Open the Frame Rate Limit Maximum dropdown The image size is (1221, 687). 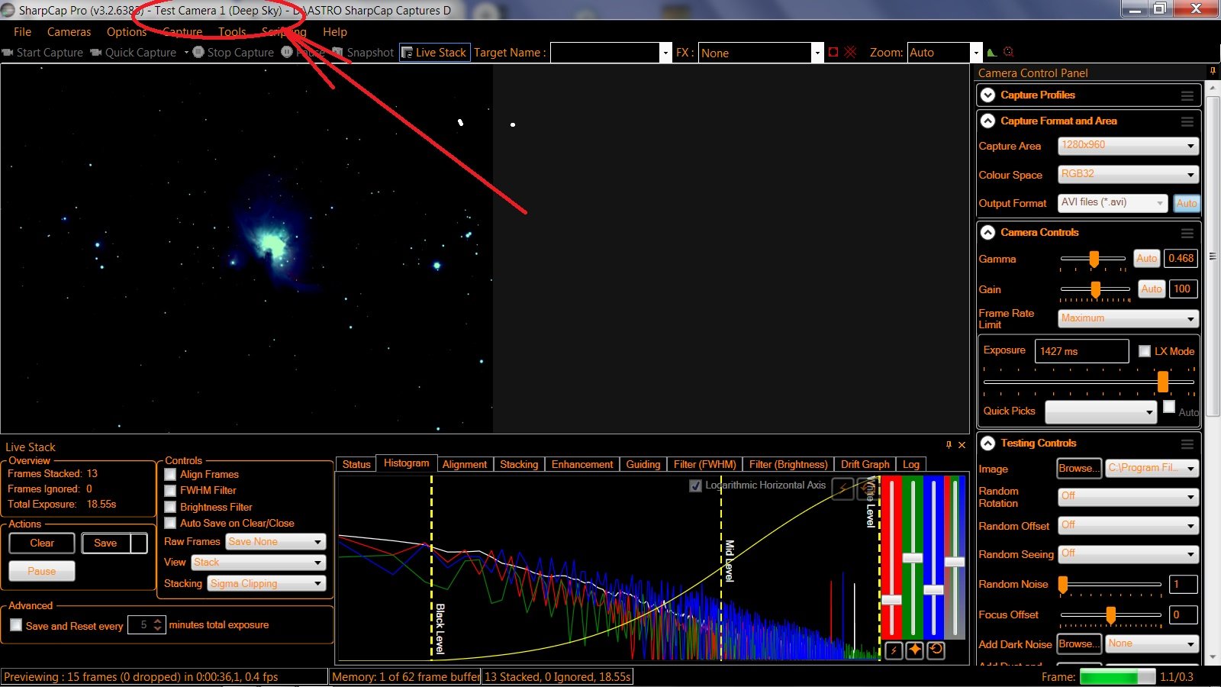click(1129, 318)
